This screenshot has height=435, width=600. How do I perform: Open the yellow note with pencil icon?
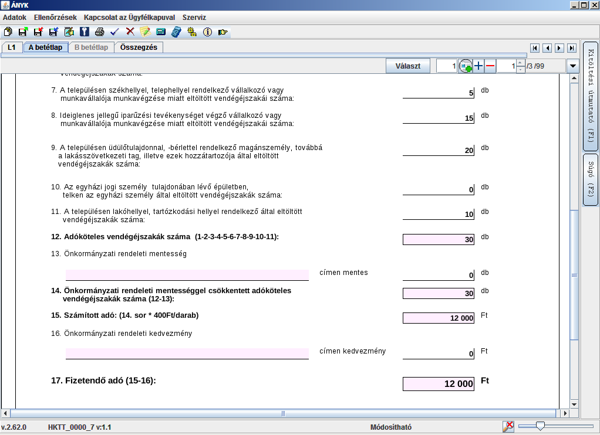tap(146, 32)
